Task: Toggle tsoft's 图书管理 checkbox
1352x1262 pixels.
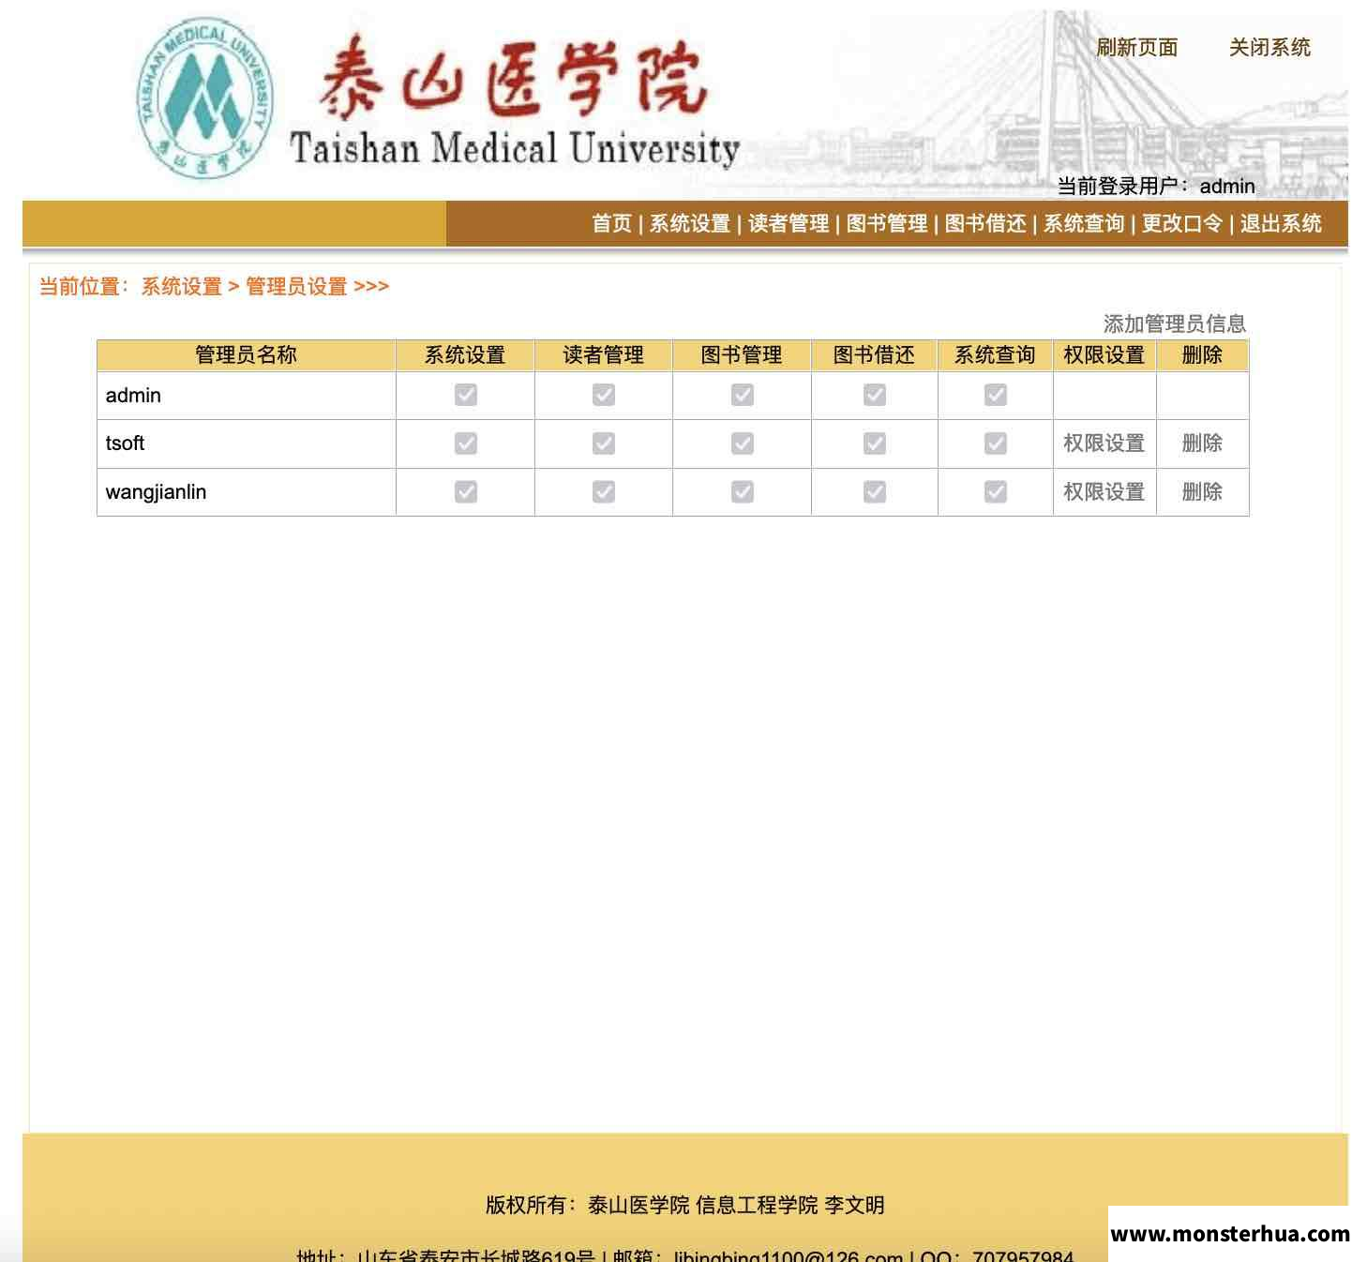Action: [743, 443]
